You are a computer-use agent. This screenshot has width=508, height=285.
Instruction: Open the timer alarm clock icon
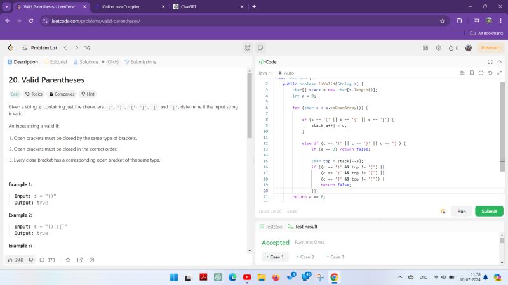pos(248,48)
